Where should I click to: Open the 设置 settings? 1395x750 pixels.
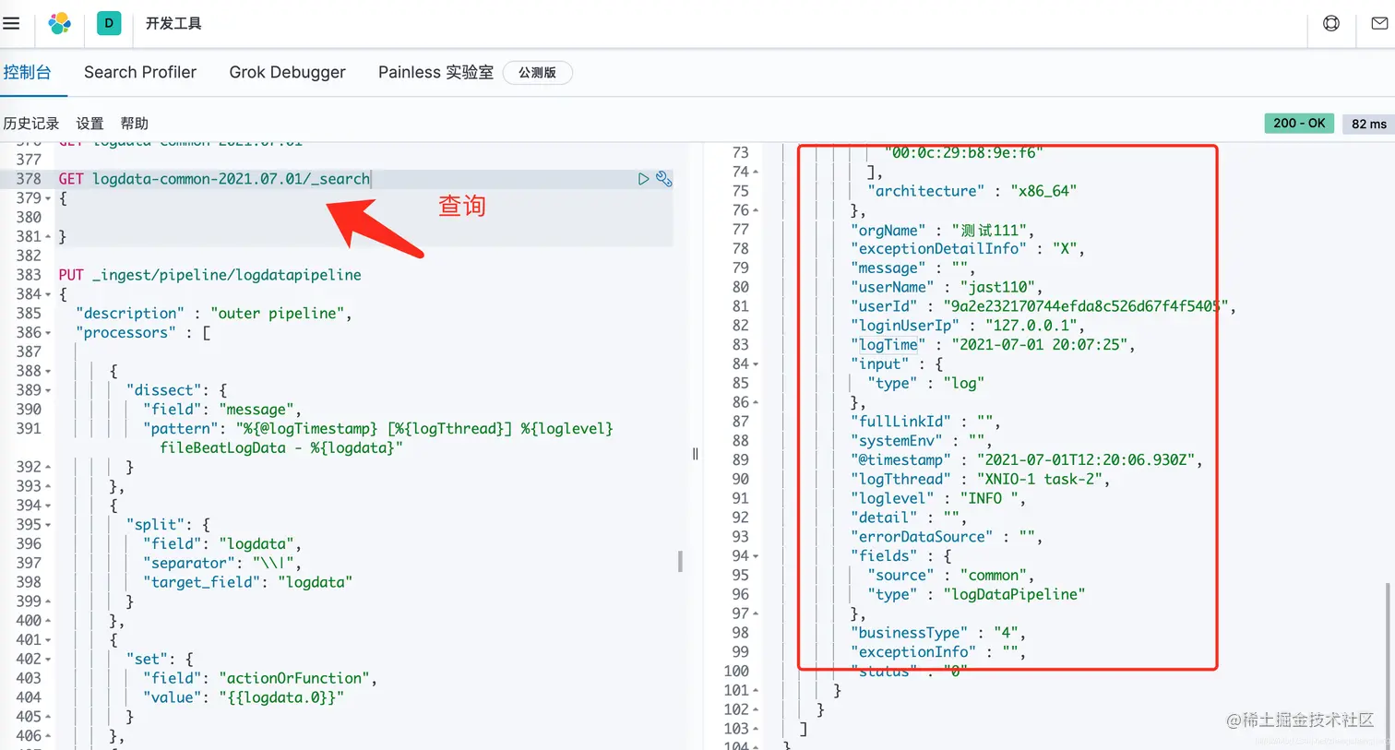point(89,124)
